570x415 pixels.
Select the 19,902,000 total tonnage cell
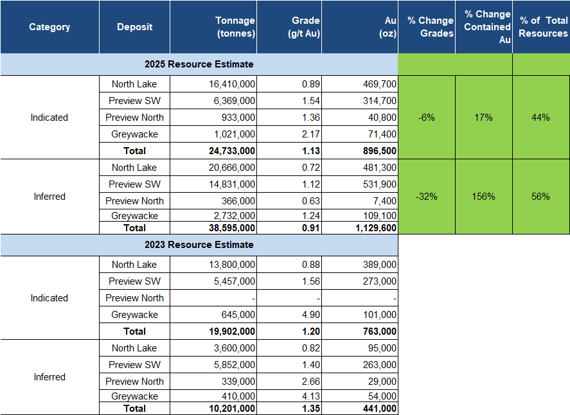[213, 331]
